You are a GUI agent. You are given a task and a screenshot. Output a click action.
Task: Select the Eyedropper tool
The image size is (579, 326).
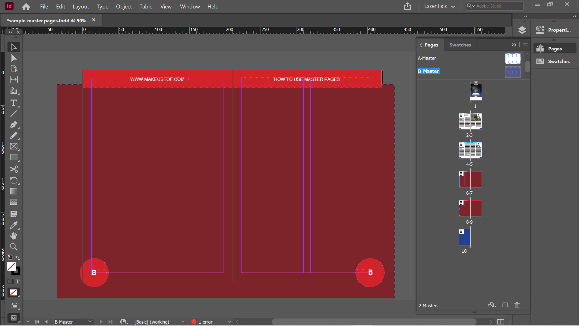coord(14,225)
